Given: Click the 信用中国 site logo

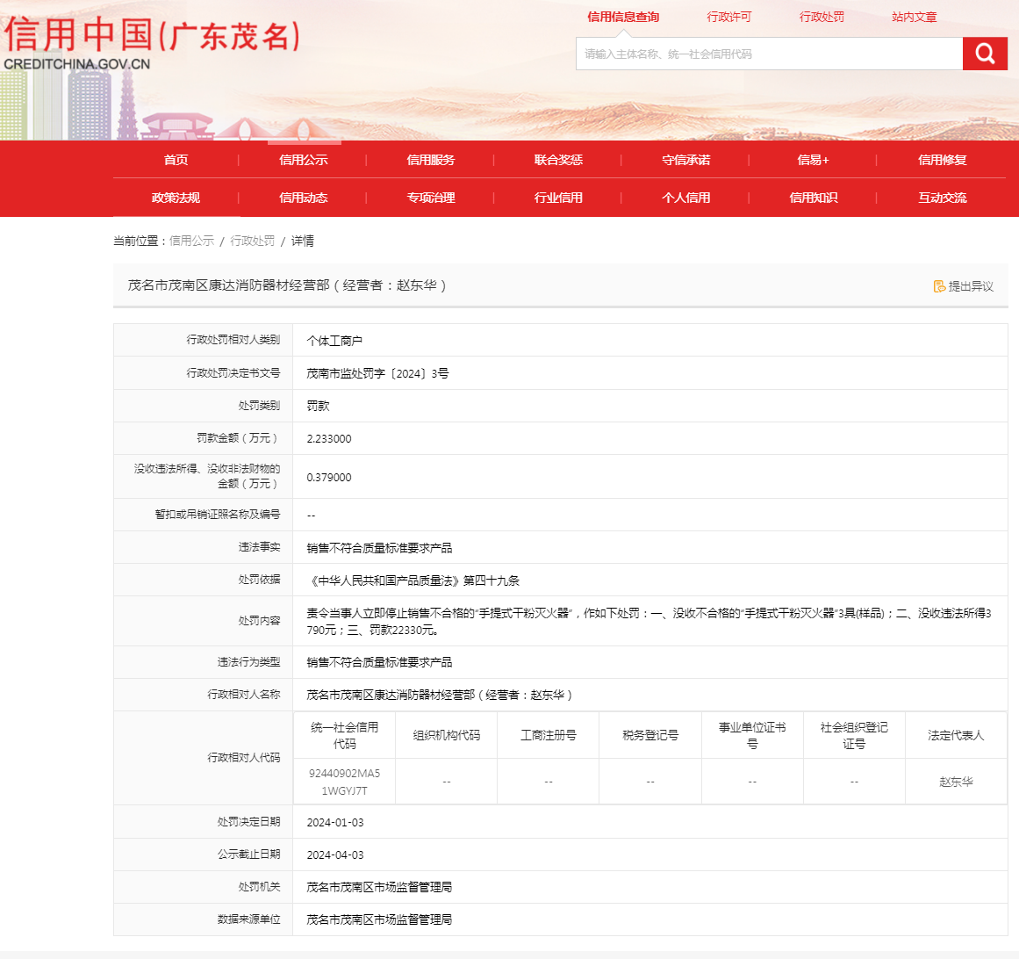Looking at the screenshot, I should 152,41.
